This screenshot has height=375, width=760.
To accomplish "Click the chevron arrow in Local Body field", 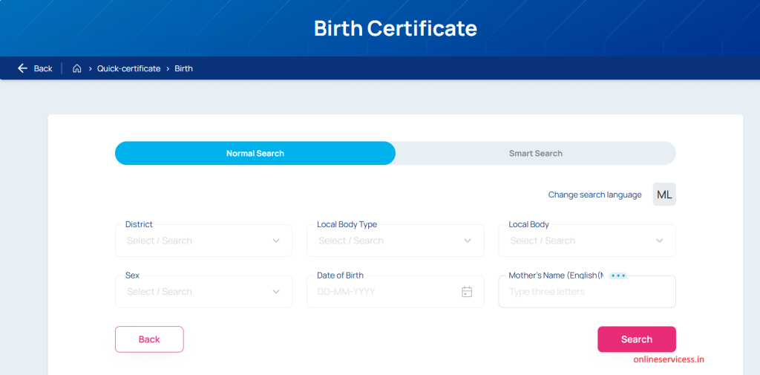I will pyautogui.click(x=660, y=241).
